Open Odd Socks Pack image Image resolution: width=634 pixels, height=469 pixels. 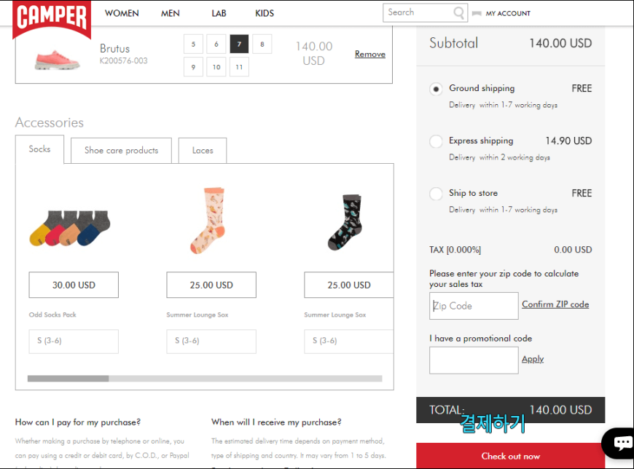pos(70,227)
